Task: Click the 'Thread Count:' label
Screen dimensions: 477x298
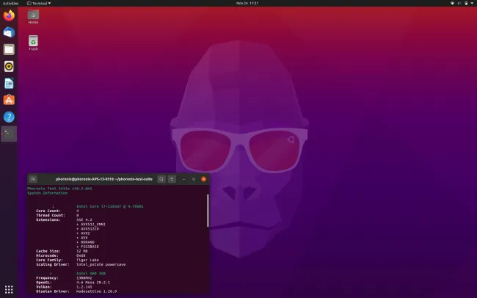Action: [51, 215]
